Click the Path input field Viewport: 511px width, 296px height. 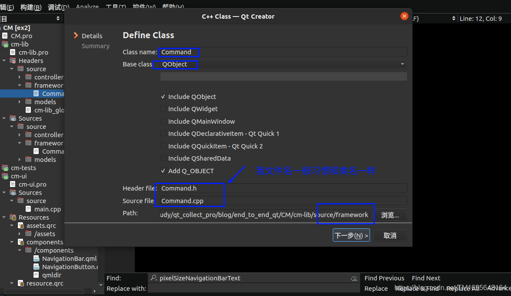click(265, 215)
